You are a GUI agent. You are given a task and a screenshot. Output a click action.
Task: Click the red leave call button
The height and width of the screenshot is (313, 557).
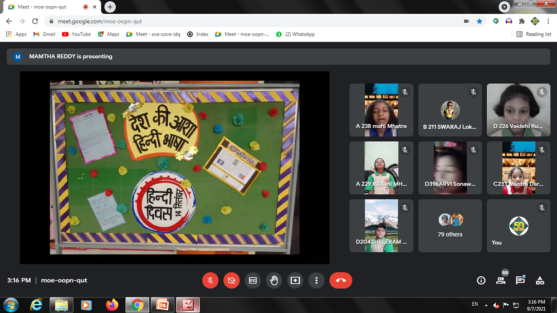coord(340,281)
